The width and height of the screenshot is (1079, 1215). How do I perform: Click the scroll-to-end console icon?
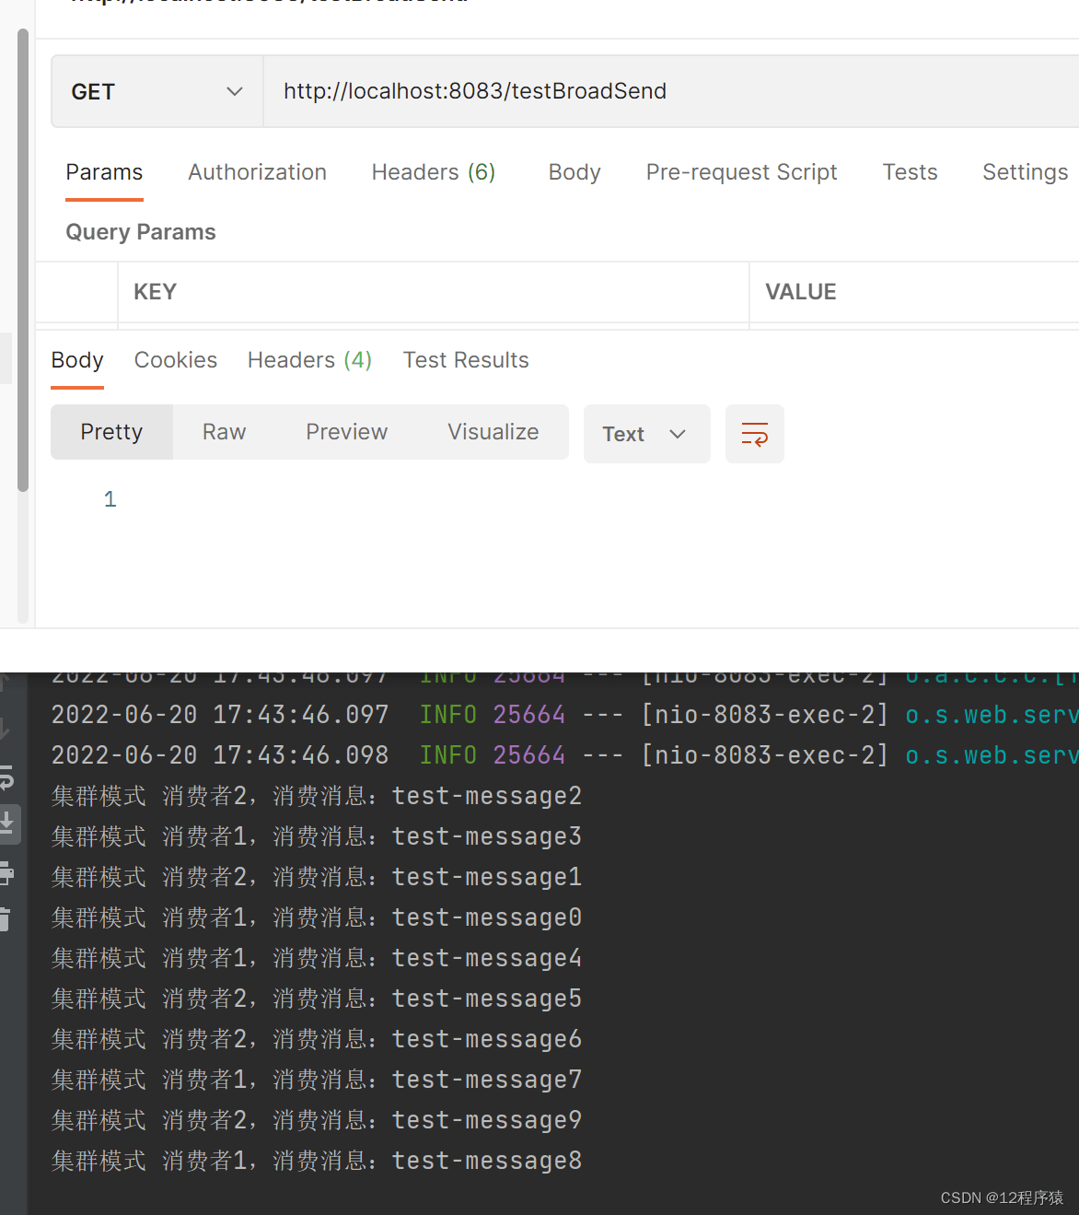click(6, 823)
